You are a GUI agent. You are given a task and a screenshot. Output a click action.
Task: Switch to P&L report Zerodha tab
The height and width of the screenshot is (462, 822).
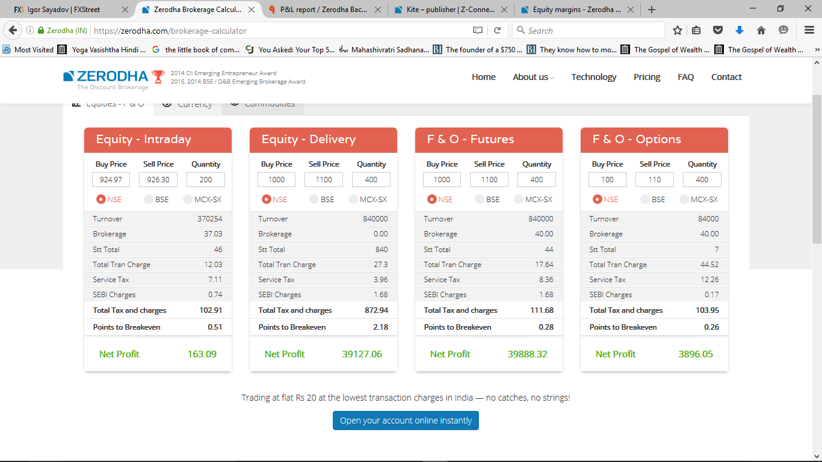(x=324, y=10)
